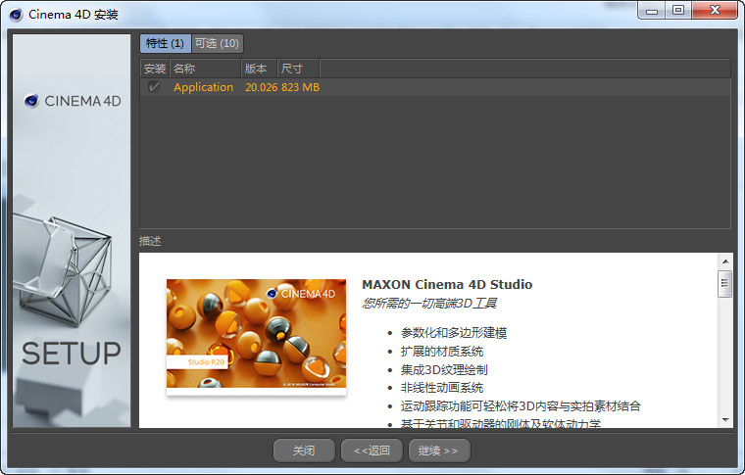745x475 pixels.
Task: Click the 您所需的一切高端3D工具 subtitle
Action: [x=429, y=304]
